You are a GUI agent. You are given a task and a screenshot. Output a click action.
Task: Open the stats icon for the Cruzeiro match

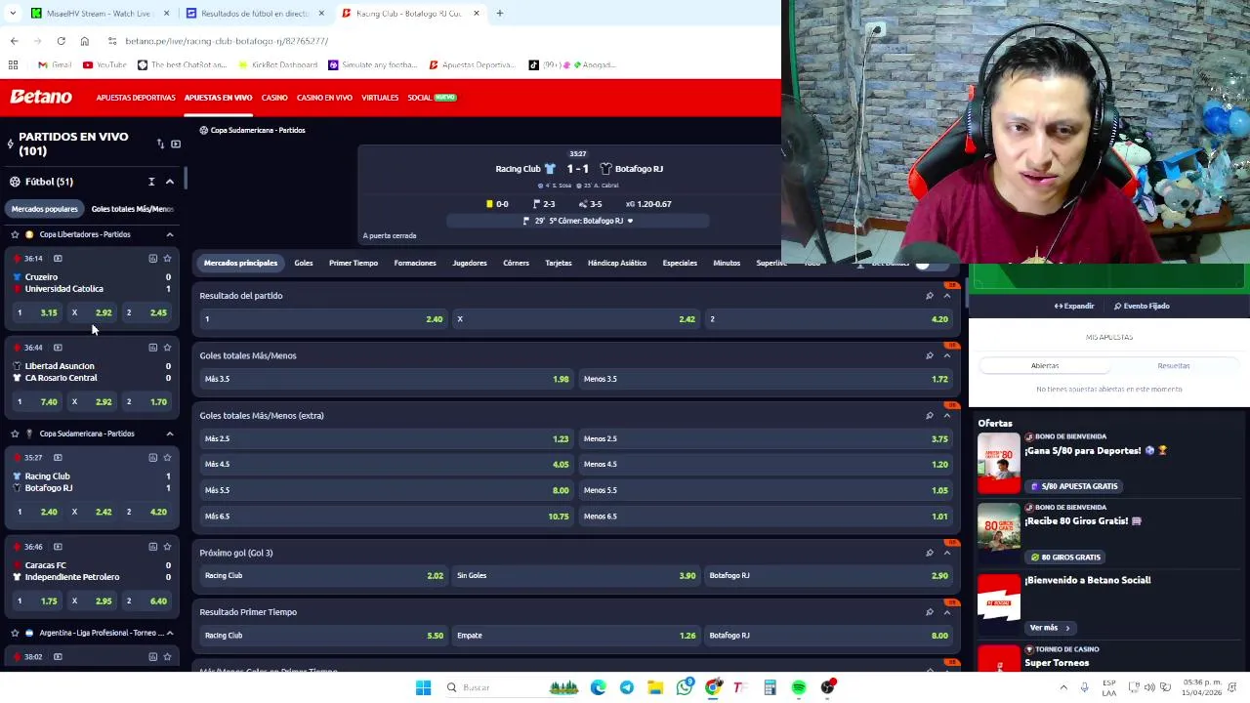(x=152, y=259)
